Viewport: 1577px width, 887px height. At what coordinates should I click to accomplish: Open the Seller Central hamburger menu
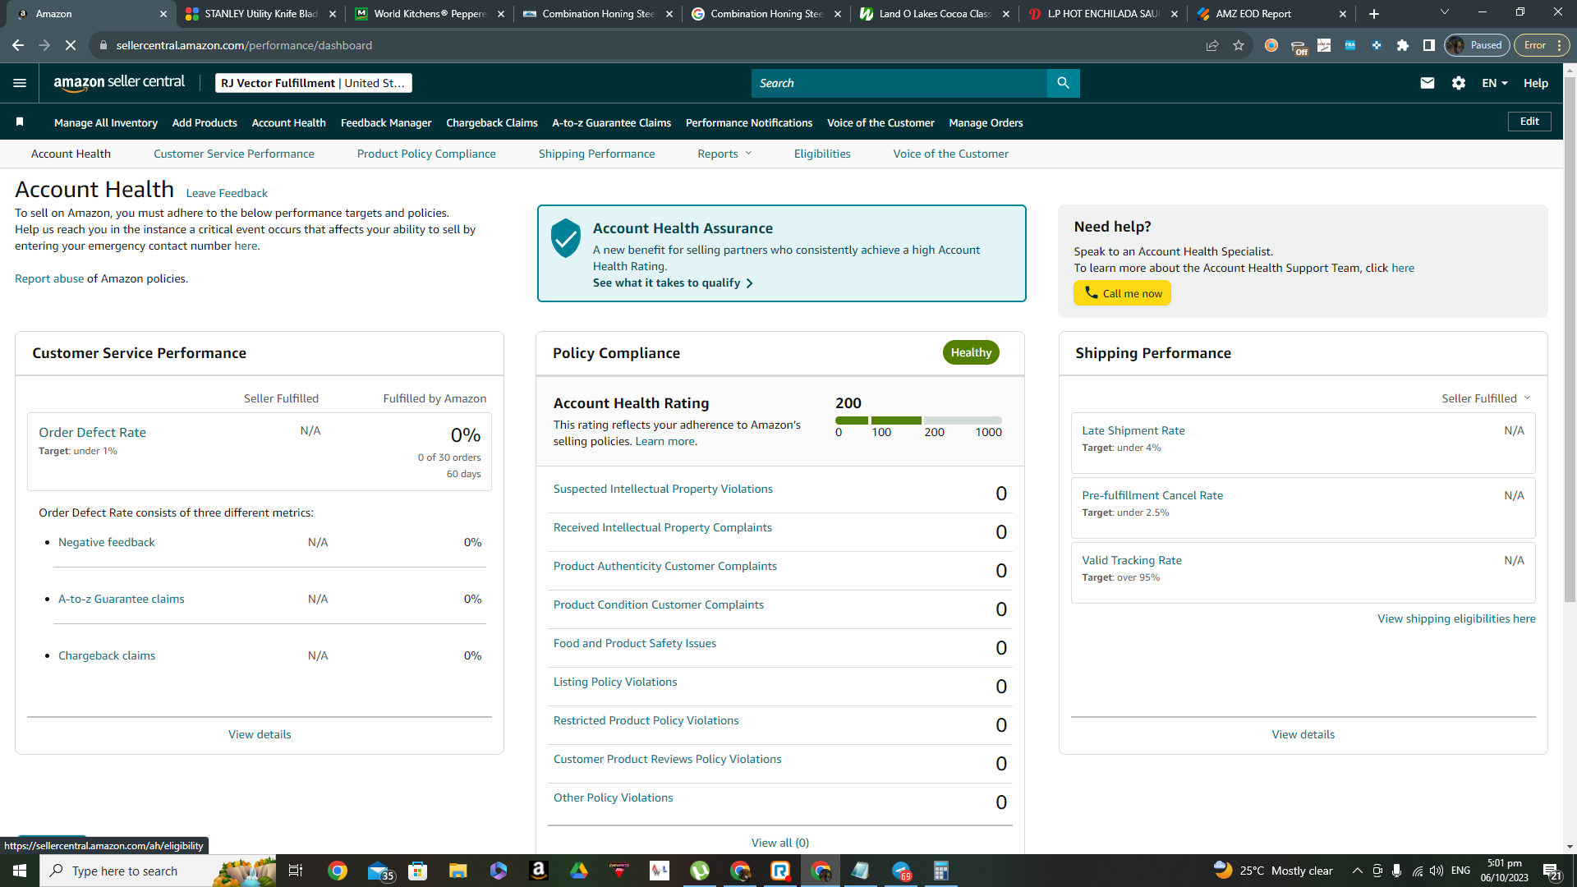[20, 83]
